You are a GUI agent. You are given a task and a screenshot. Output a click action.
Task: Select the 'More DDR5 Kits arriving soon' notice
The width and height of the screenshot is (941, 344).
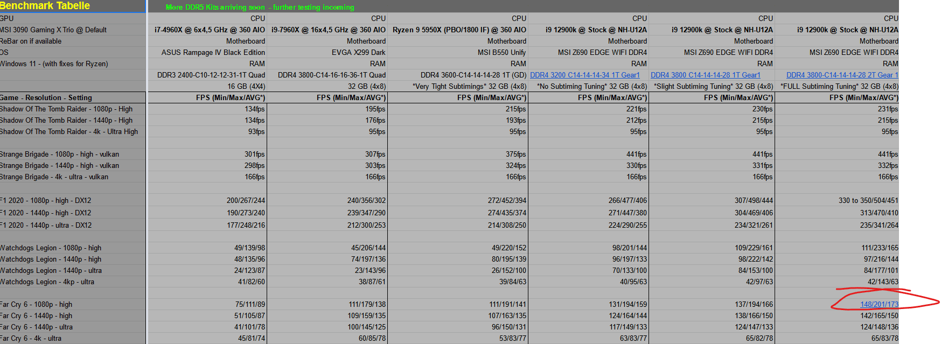pos(260,8)
